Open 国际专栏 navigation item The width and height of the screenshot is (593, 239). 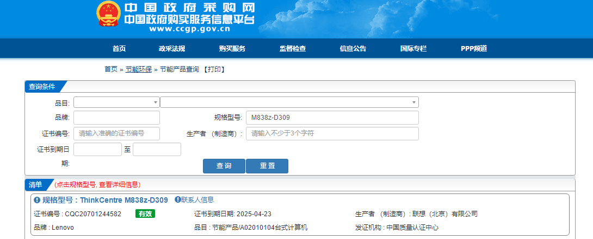[413, 49]
